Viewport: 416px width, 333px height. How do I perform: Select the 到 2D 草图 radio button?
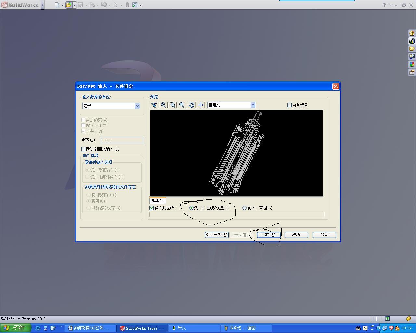click(x=244, y=208)
